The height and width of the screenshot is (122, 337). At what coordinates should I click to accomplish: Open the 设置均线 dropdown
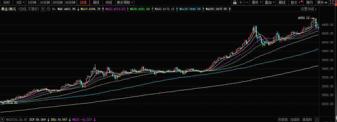pyautogui.click(x=309, y=9)
